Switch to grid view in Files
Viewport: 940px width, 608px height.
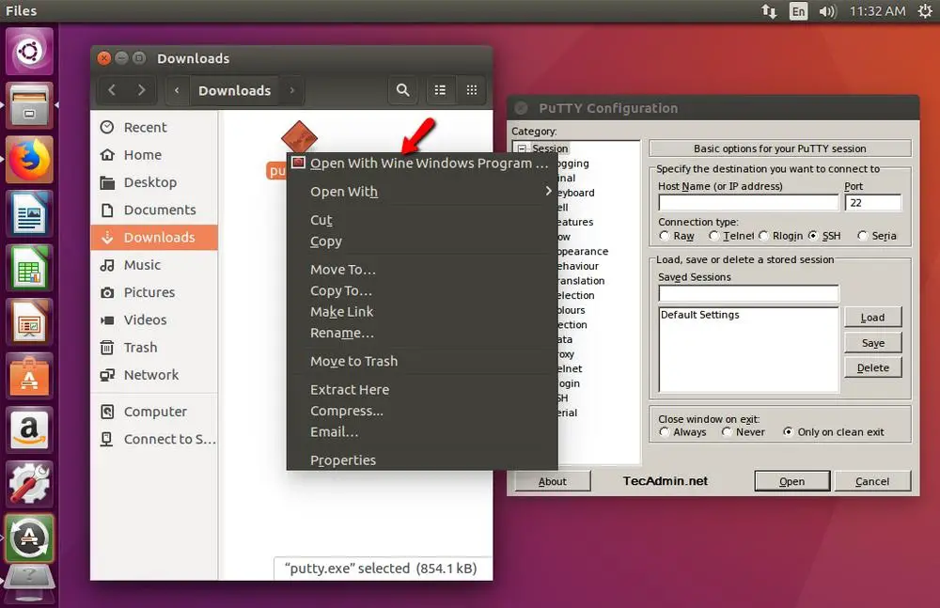[x=472, y=90]
